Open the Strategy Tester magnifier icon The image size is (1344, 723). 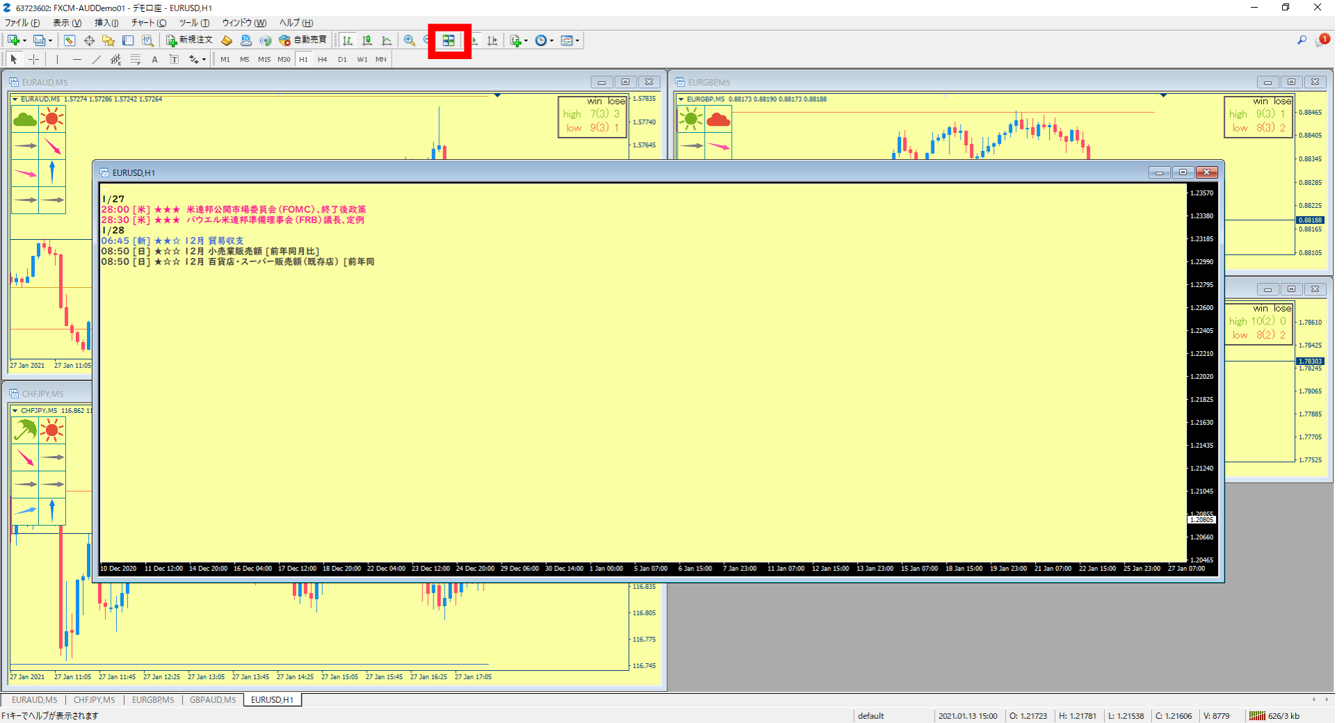point(147,40)
